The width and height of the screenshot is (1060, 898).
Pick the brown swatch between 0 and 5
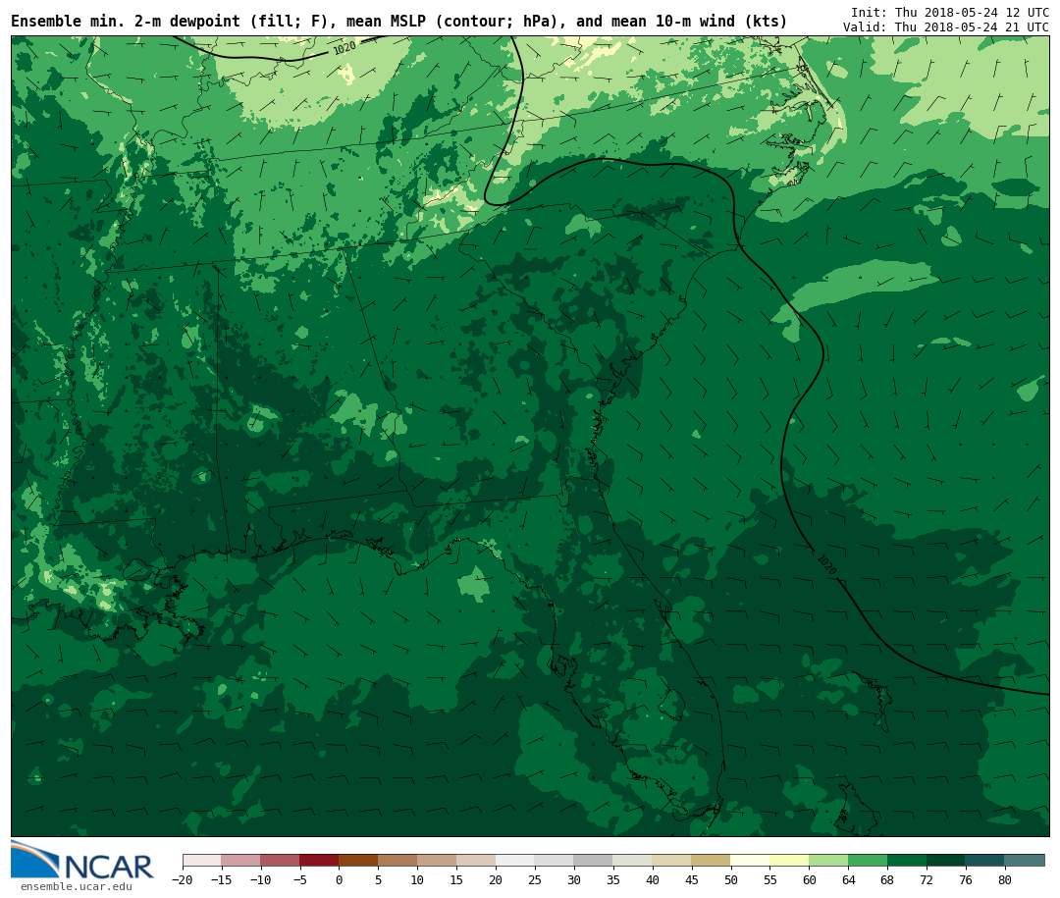(358, 861)
